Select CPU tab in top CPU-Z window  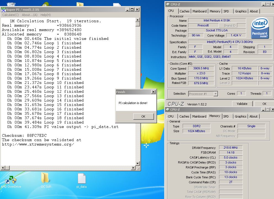click(x=171, y=11)
